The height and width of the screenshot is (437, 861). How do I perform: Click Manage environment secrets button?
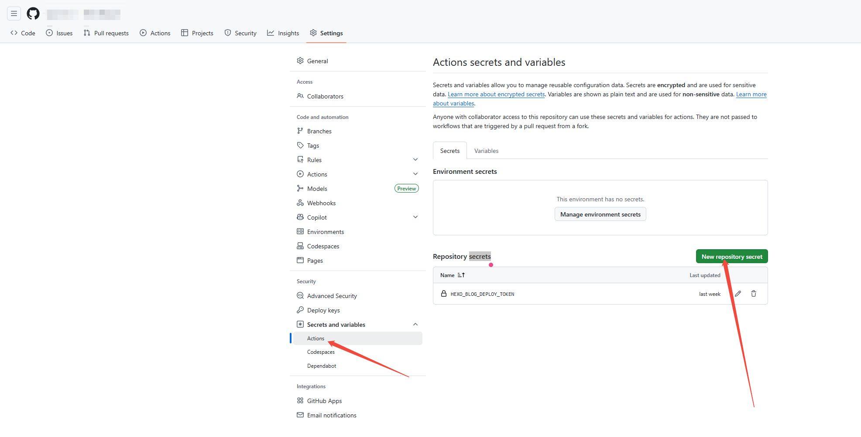(x=600, y=214)
